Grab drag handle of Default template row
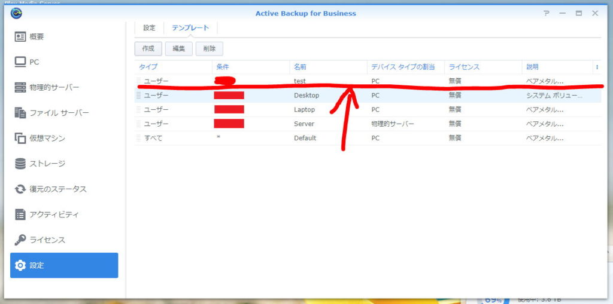Screen dimensions: 613x304 138,138
